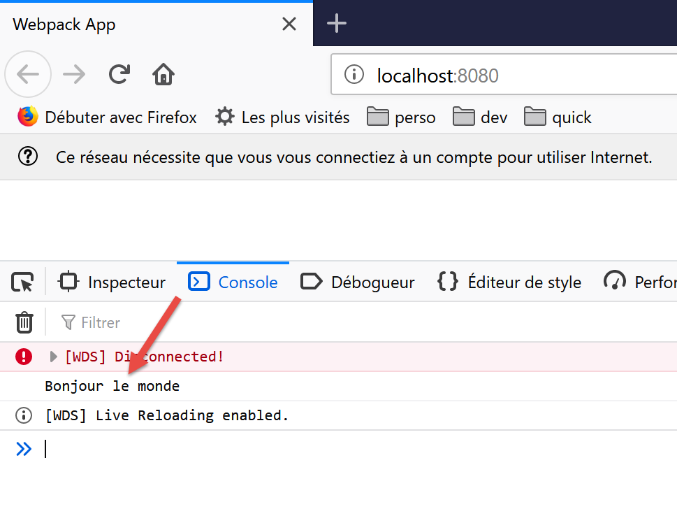Click the browser back arrow button
This screenshot has height=523, width=677.
click(28, 74)
